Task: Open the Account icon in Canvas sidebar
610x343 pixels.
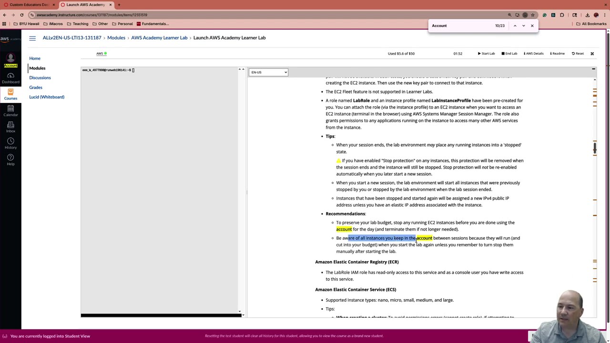Action: click(10, 61)
